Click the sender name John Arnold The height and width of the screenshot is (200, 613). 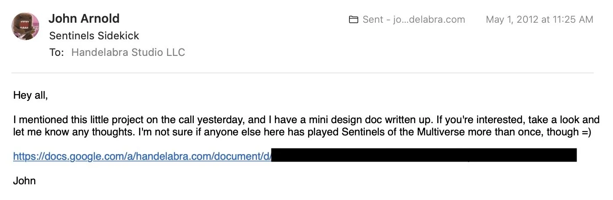[84, 18]
